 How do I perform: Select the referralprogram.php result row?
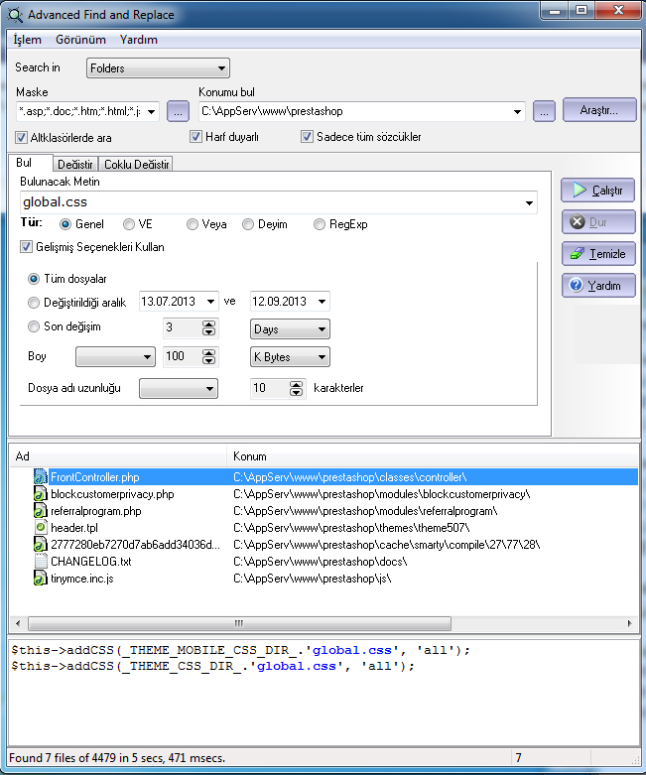click(x=323, y=511)
